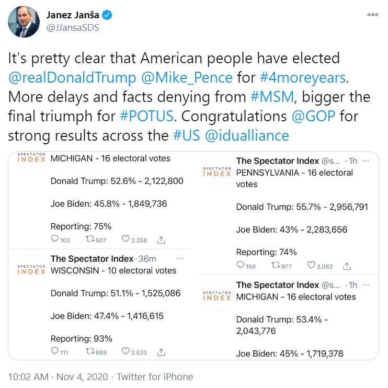Open the tweet's three-dot more options menu
Viewport: 388px width, 388px height.
372,15
